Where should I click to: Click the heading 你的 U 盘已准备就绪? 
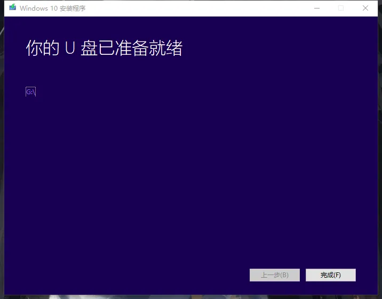[x=104, y=48]
